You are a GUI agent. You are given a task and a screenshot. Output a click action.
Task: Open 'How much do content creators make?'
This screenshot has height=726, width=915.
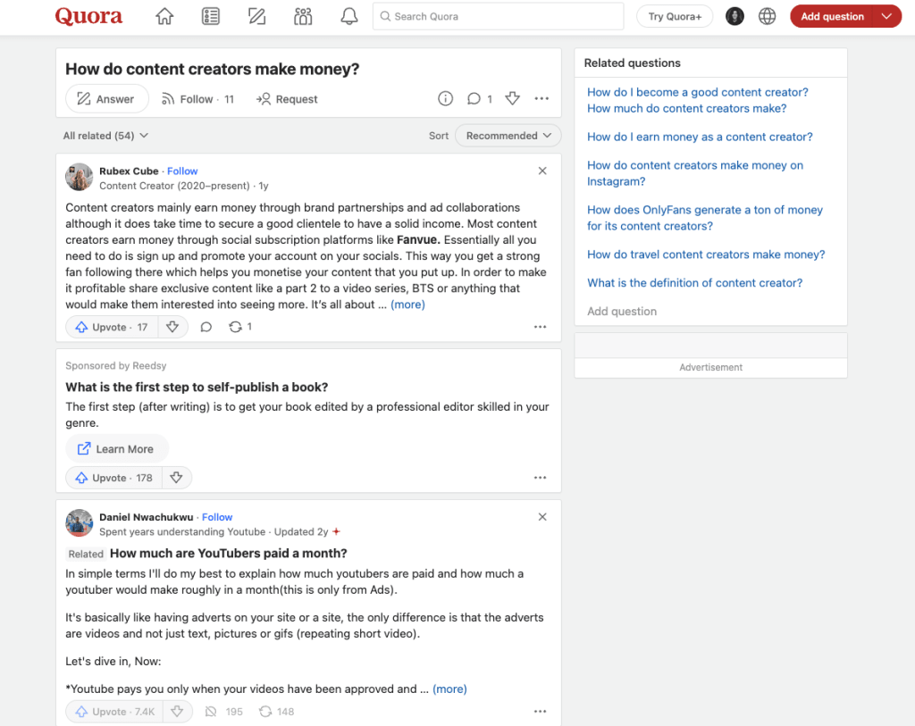click(687, 108)
